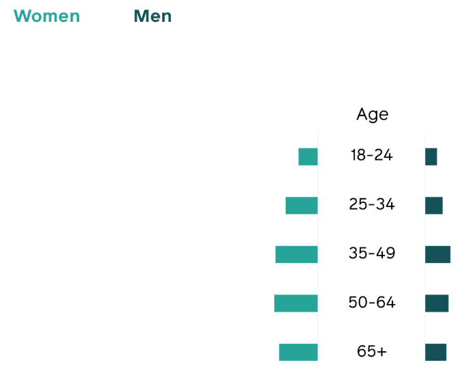Click the men bar for 18-24
This screenshot has height=369, width=469.
tap(431, 156)
